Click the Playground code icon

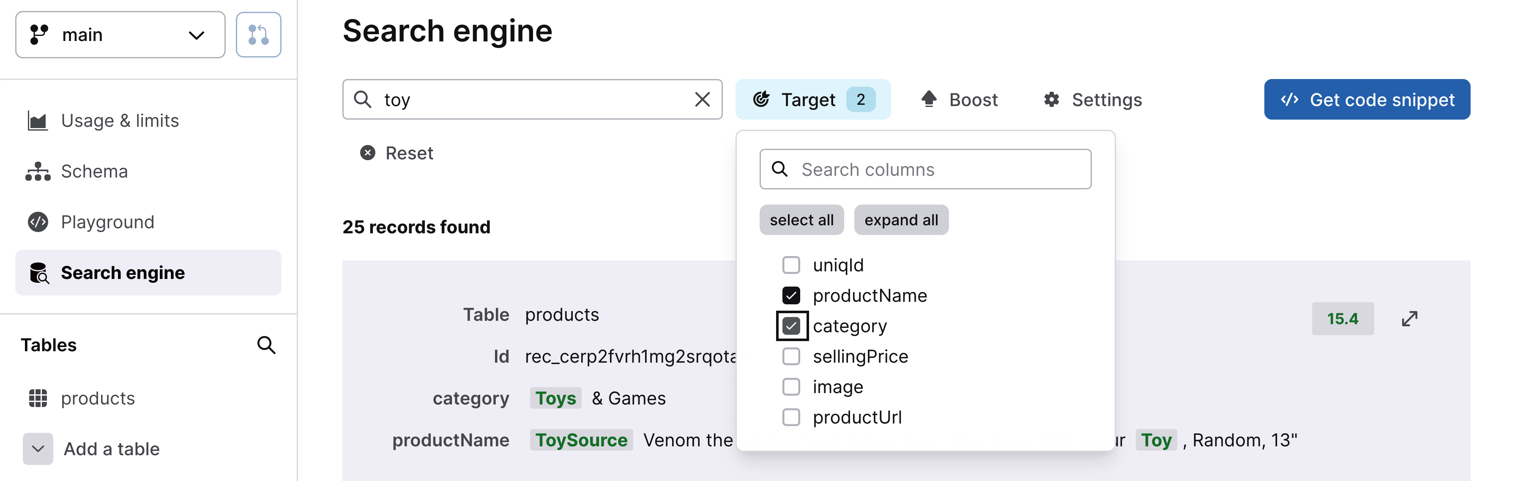click(38, 222)
